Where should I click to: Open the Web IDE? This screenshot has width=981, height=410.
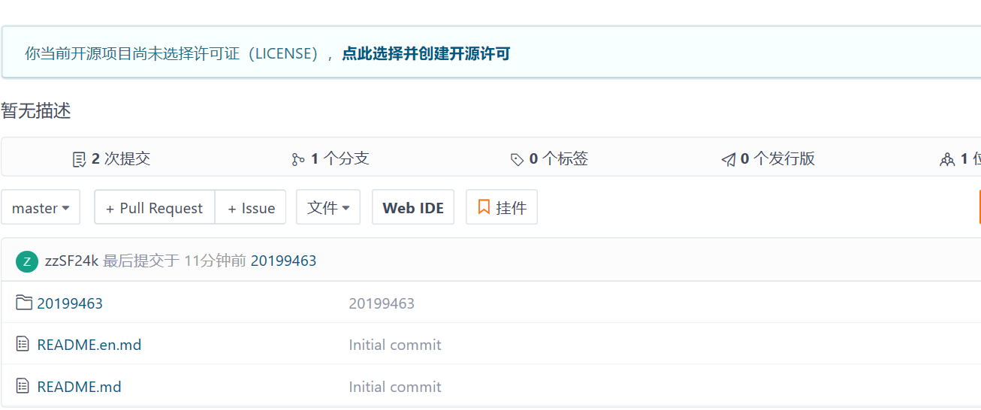[413, 208]
